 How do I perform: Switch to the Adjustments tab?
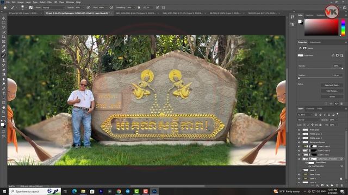315,42
